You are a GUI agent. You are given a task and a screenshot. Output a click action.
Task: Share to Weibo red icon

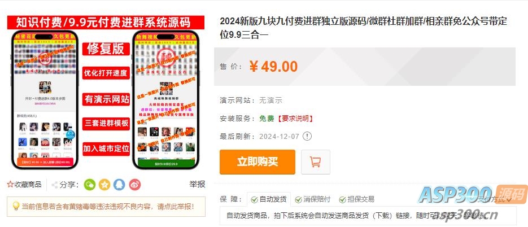135,185
